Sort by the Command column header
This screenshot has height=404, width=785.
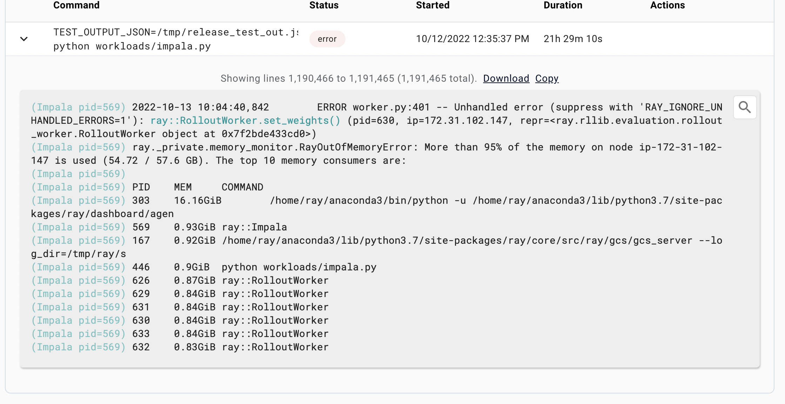[x=76, y=5]
